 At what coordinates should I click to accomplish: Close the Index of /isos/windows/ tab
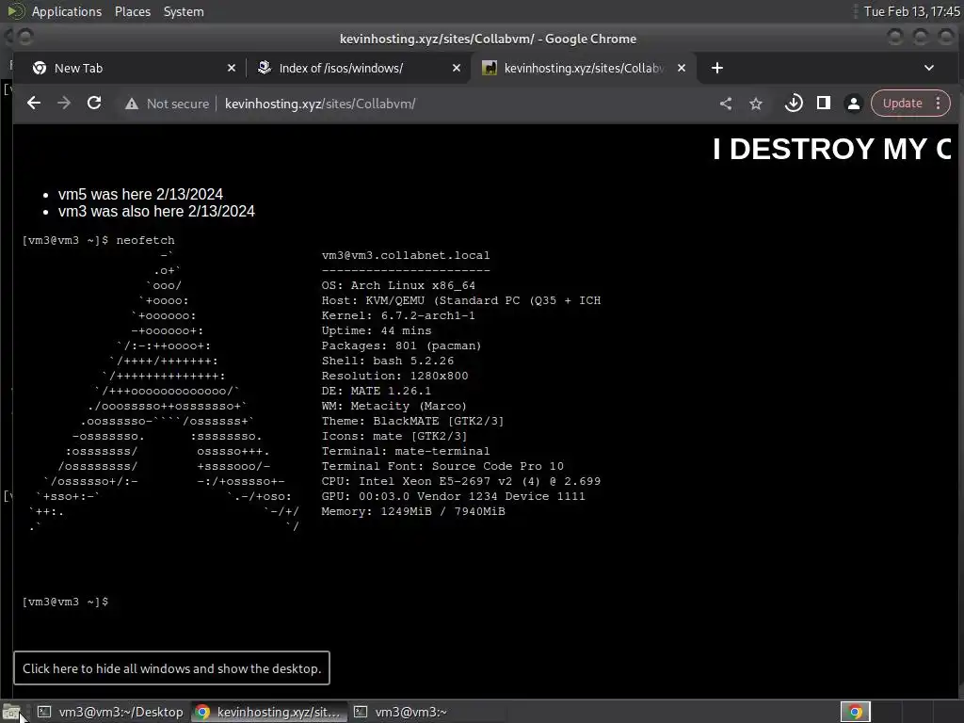tap(457, 68)
